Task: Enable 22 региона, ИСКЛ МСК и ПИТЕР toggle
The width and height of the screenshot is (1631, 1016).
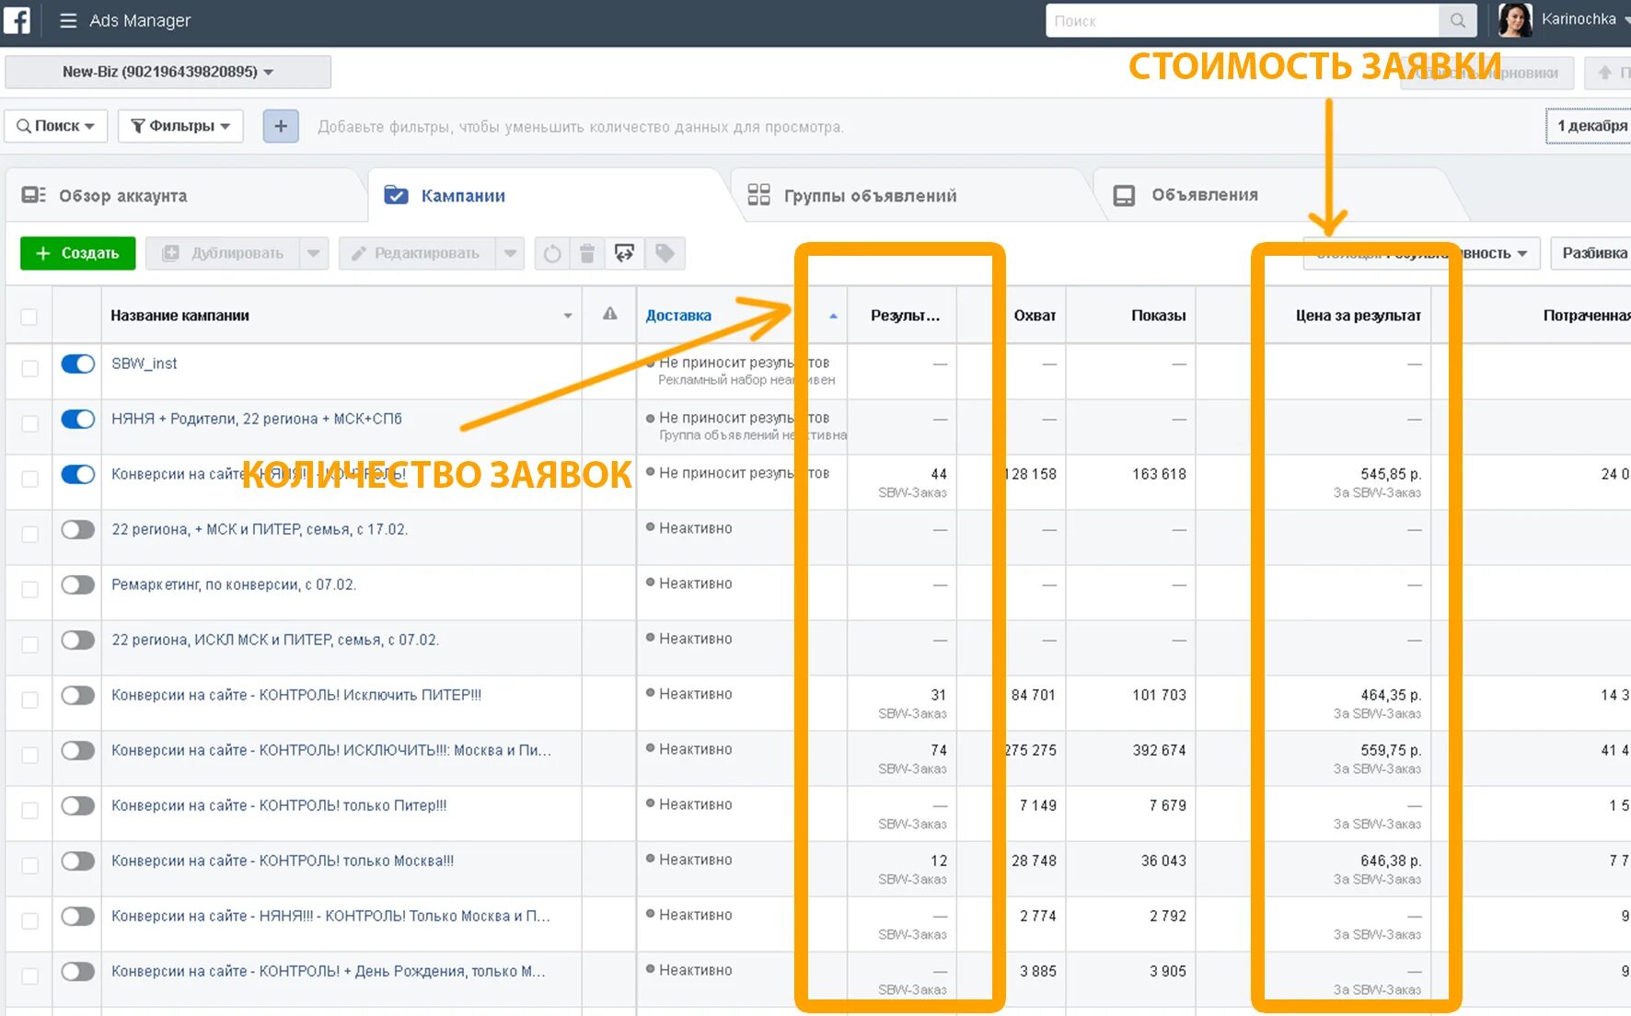Action: click(78, 640)
